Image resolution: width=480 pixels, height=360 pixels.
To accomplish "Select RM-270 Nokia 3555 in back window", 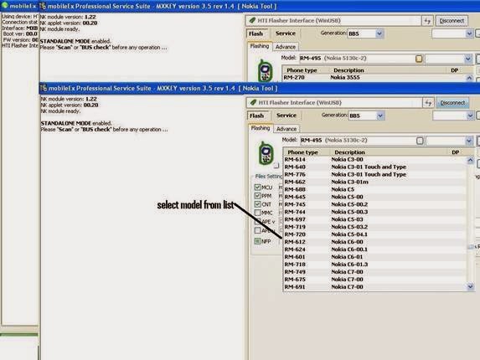I will [374, 78].
